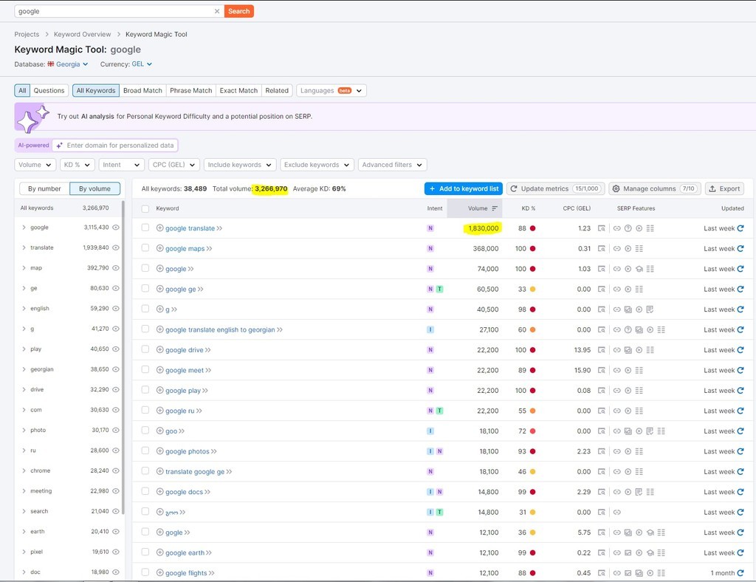This screenshot has width=756, height=582.
Task: Refresh metrics for google maps row
Action: [740, 248]
